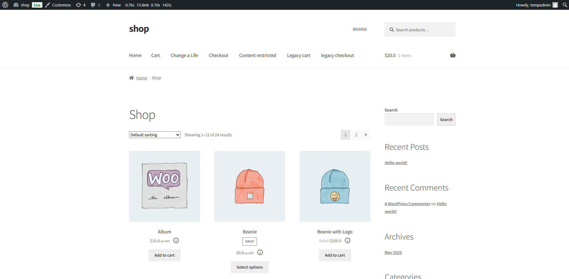This screenshot has width=569, height=279.
Task: Expand the Howdy, tempadmin account menu
Action: [x=536, y=5]
